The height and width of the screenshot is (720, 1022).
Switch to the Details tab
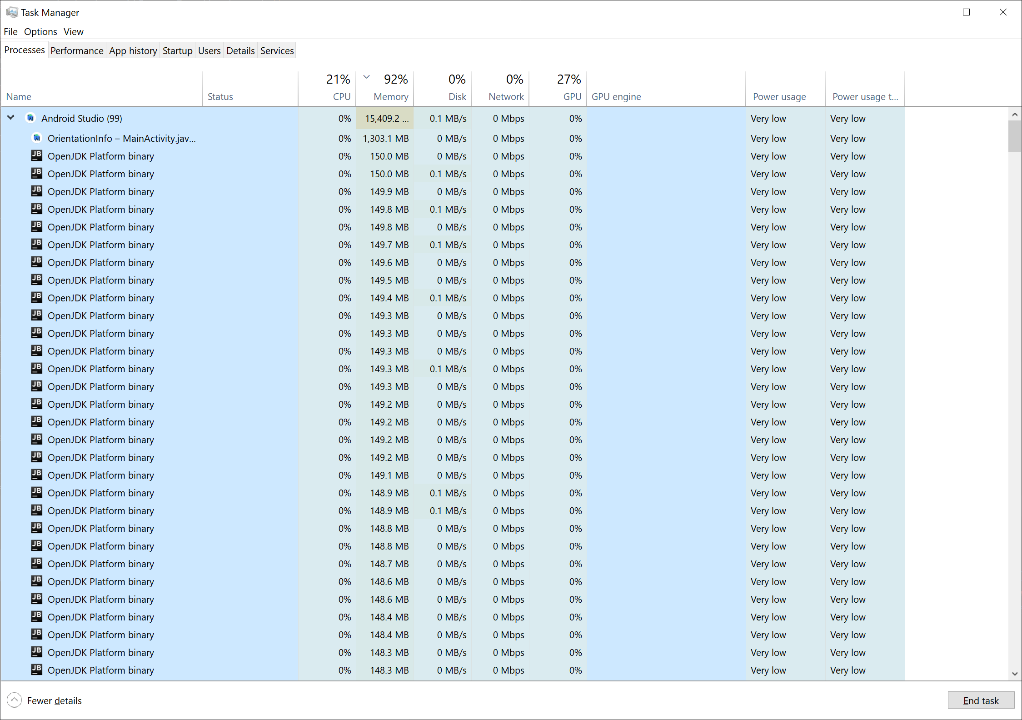point(240,50)
